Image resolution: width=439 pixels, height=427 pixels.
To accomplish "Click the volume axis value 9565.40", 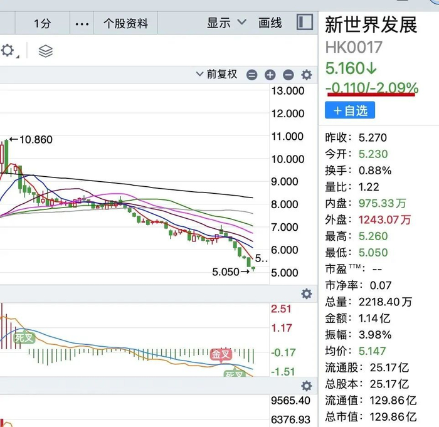I will pyautogui.click(x=290, y=401).
